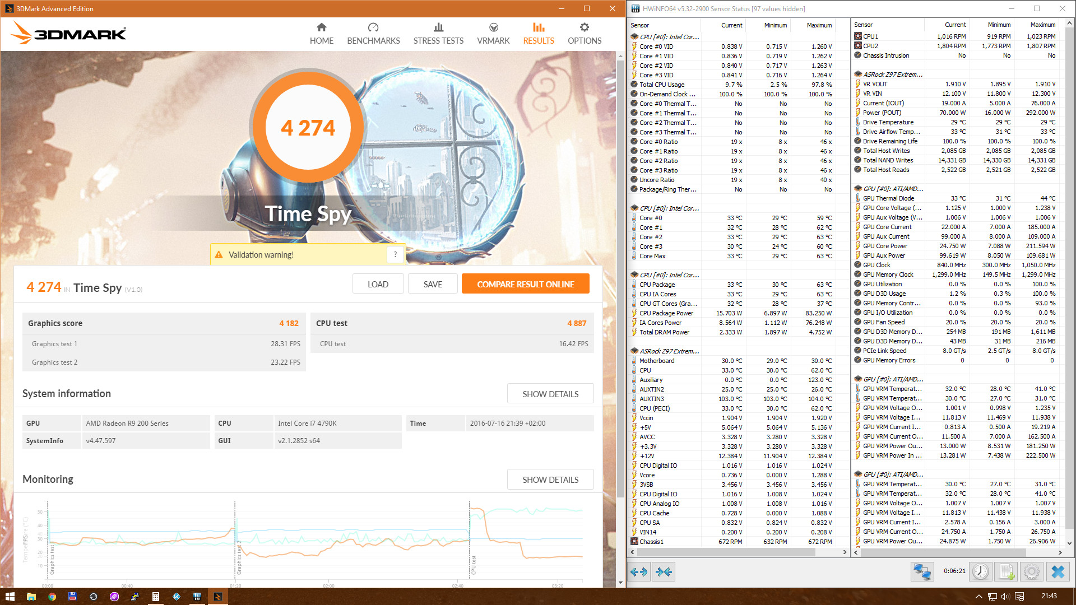Click COMPARE RESULT ONLINE
The height and width of the screenshot is (605, 1076).
tap(525, 284)
